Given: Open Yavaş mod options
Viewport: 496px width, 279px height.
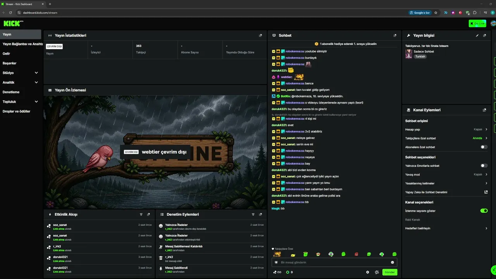Looking at the screenshot, I should 446,175.
